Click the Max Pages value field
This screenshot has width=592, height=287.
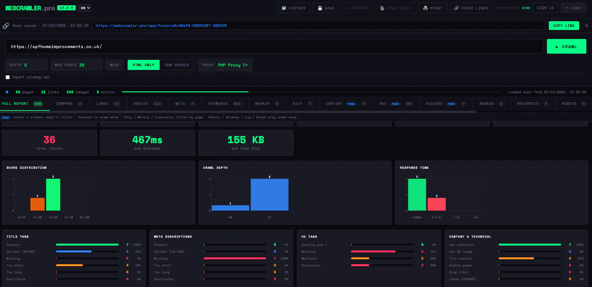(89, 65)
